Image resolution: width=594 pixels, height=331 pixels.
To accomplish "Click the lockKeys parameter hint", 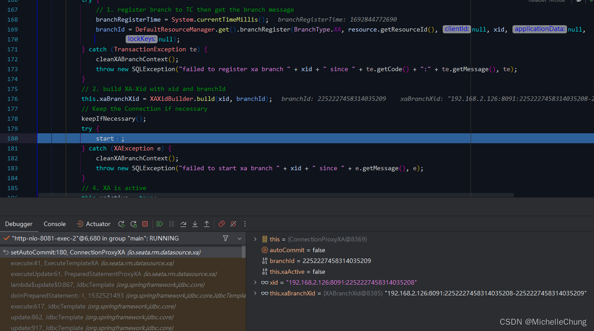I will click(x=142, y=39).
